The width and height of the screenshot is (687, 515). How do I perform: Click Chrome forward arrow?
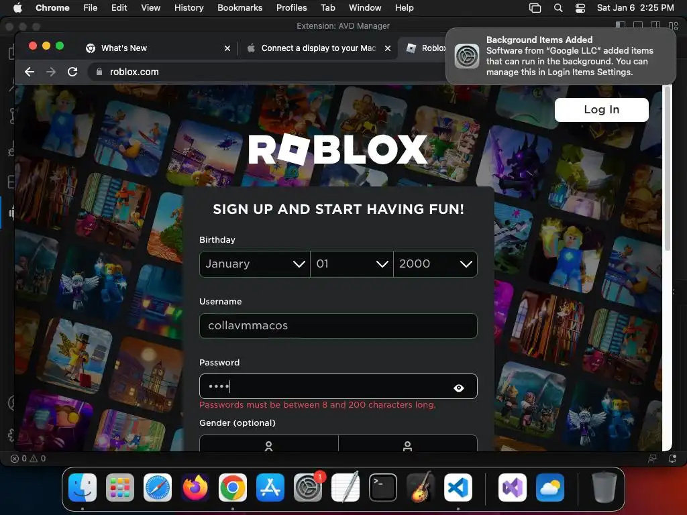[51, 72]
